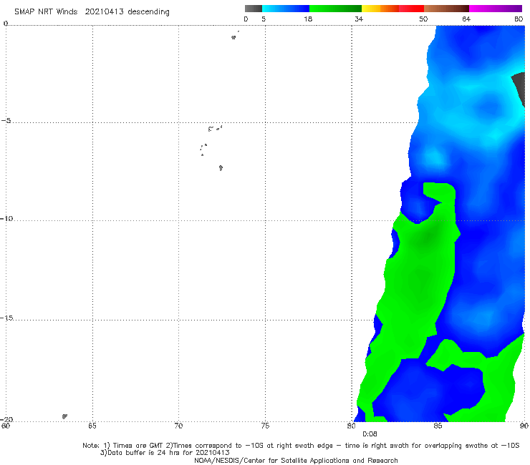Image resolution: width=530 pixels, height=465 pixels.
Task: Click the note '3)Data buffer is 24 hrs for 20210413'
Action: click(x=165, y=453)
